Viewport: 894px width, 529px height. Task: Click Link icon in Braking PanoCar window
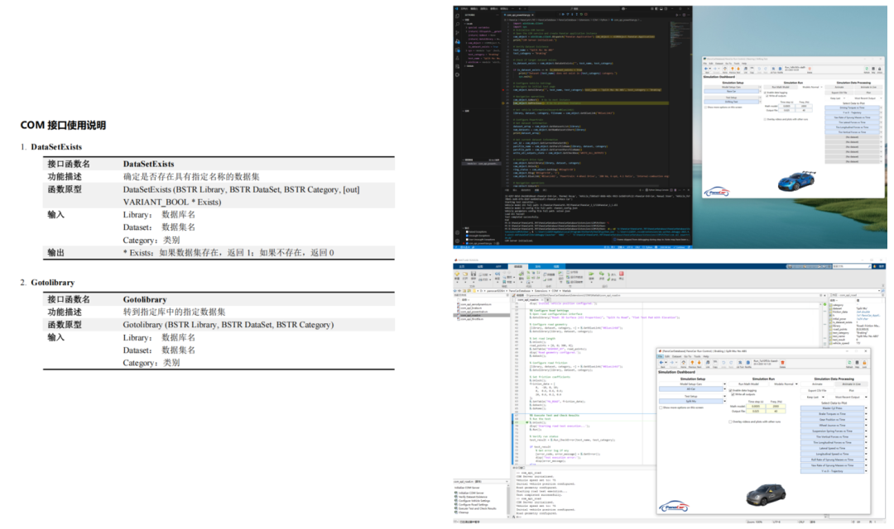point(708,362)
